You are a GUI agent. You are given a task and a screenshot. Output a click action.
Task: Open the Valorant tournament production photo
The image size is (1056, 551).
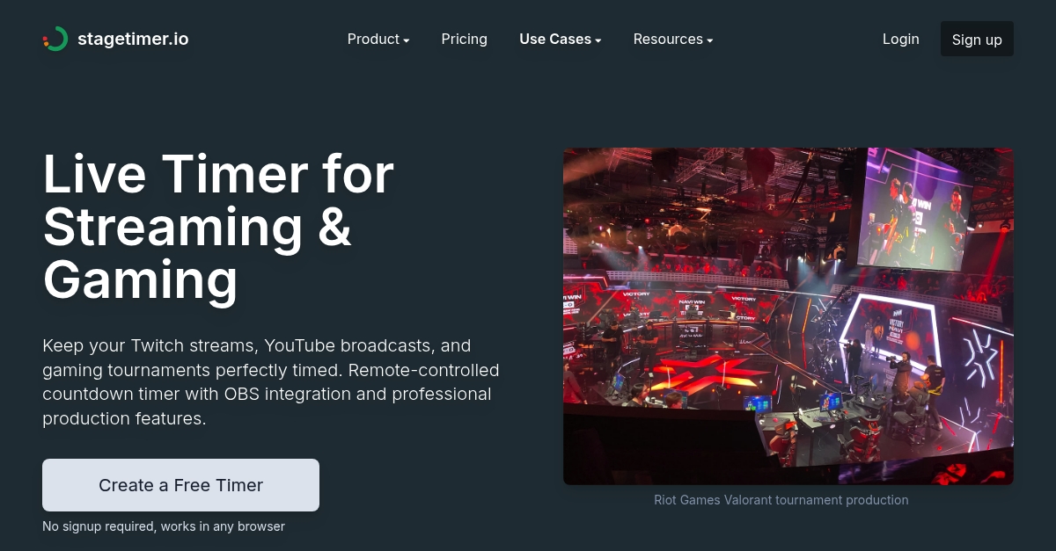click(x=788, y=316)
